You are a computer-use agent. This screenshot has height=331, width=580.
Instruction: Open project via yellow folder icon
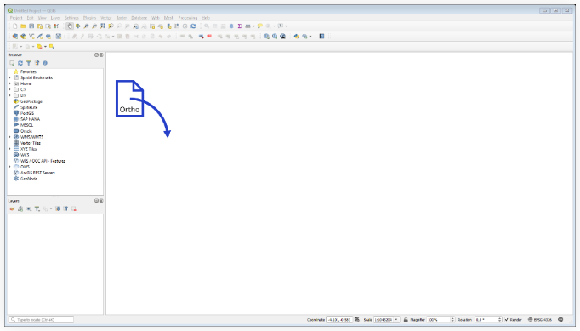(x=23, y=26)
